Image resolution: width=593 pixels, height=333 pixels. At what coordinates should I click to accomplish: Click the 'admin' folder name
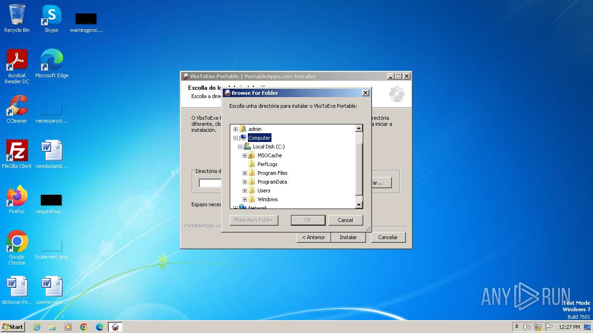[255, 129]
